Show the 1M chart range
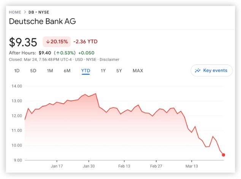This screenshot has width=241, height=179. click(x=50, y=71)
